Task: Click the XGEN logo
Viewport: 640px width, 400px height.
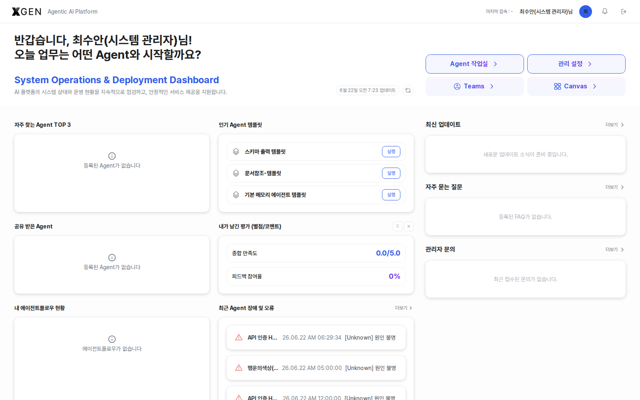Action: 26,12
